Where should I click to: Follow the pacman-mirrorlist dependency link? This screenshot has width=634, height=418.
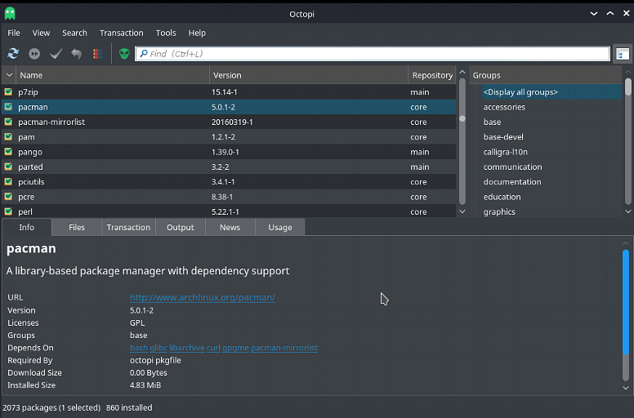(284, 348)
